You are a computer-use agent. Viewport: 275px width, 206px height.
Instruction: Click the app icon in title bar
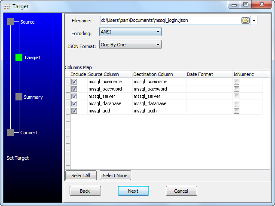(6, 6)
